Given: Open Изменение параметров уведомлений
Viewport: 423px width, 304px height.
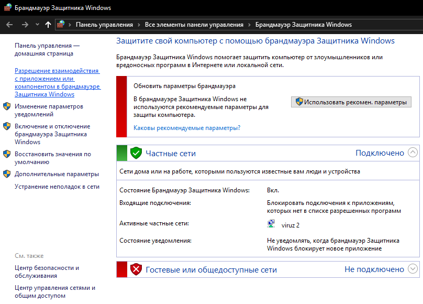Looking at the screenshot, I should click(49, 110).
